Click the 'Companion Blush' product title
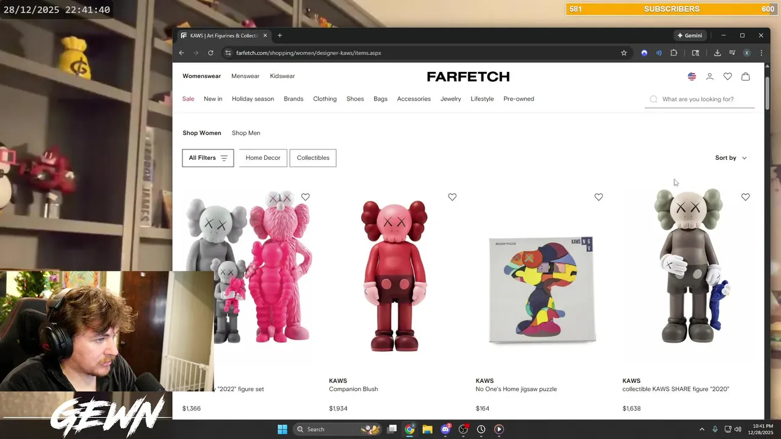Viewport: 781px width, 439px height. click(x=353, y=389)
